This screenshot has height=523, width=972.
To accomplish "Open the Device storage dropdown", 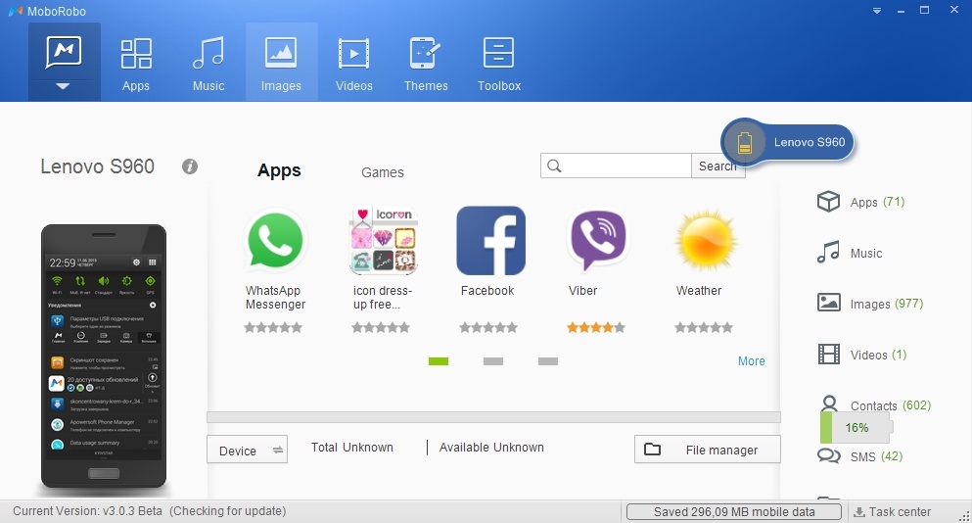I will click(x=247, y=451).
